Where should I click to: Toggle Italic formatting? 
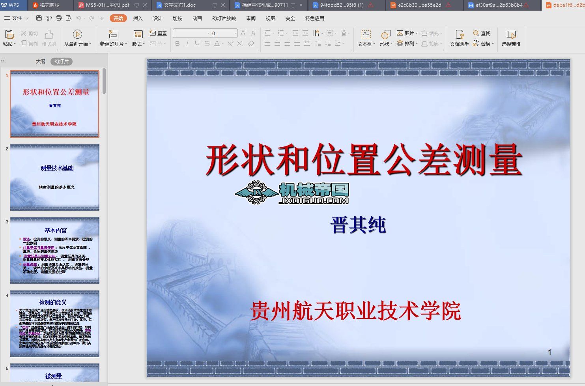click(187, 44)
